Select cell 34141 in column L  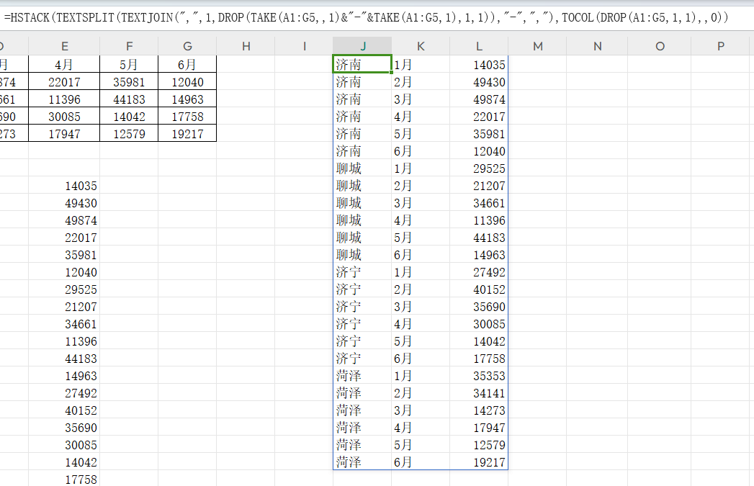pos(479,394)
